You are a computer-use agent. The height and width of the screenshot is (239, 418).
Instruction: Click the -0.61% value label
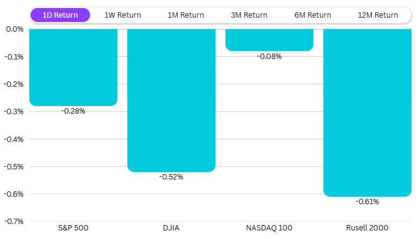[x=367, y=201]
